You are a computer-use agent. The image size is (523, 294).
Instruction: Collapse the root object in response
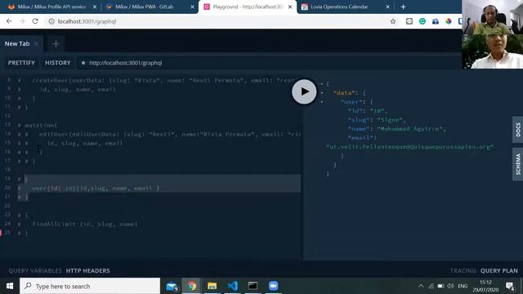tap(322, 84)
